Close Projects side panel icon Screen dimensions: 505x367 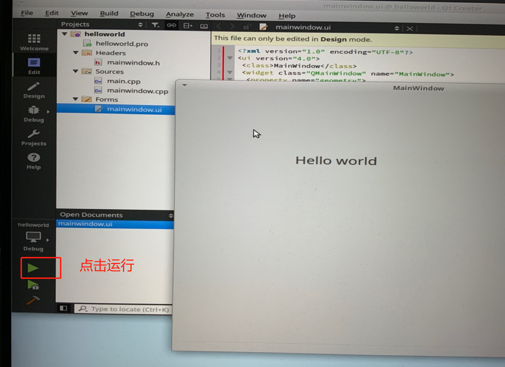click(204, 26)
